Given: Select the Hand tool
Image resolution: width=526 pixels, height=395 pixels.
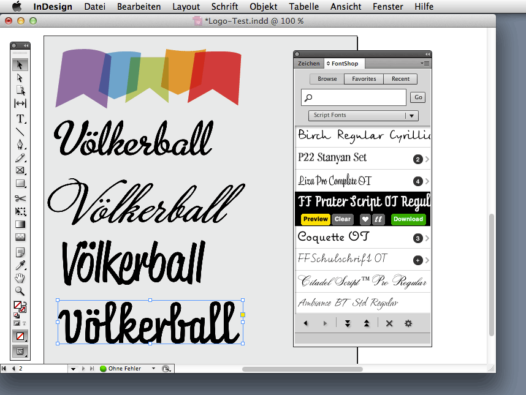Looking at the screenshot, I should tap(20, 278).
